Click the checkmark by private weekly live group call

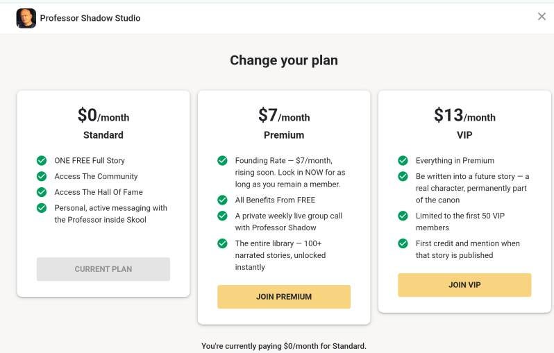pos(222,216)
